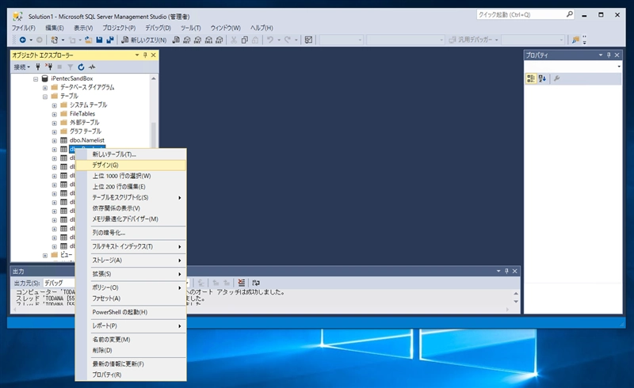The height and width of the screenshot is (388, 634).
Task: Click the 新しいクエリ(N) button
Action: (144, 40)
